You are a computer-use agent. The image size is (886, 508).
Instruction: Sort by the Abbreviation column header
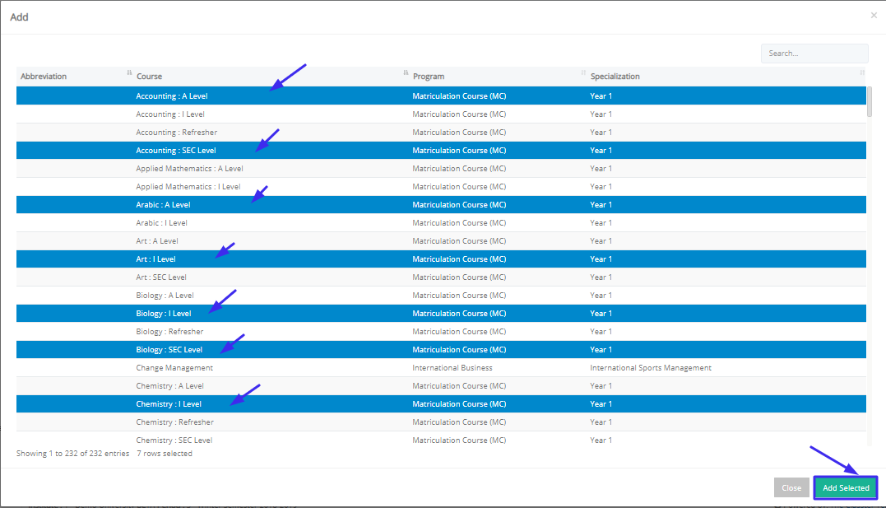[75, 77]
